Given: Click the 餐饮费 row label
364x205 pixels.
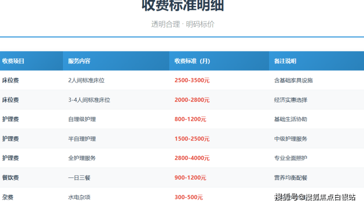Looking at the screenshot, I should pyautogui.click(x=10, y=177).
